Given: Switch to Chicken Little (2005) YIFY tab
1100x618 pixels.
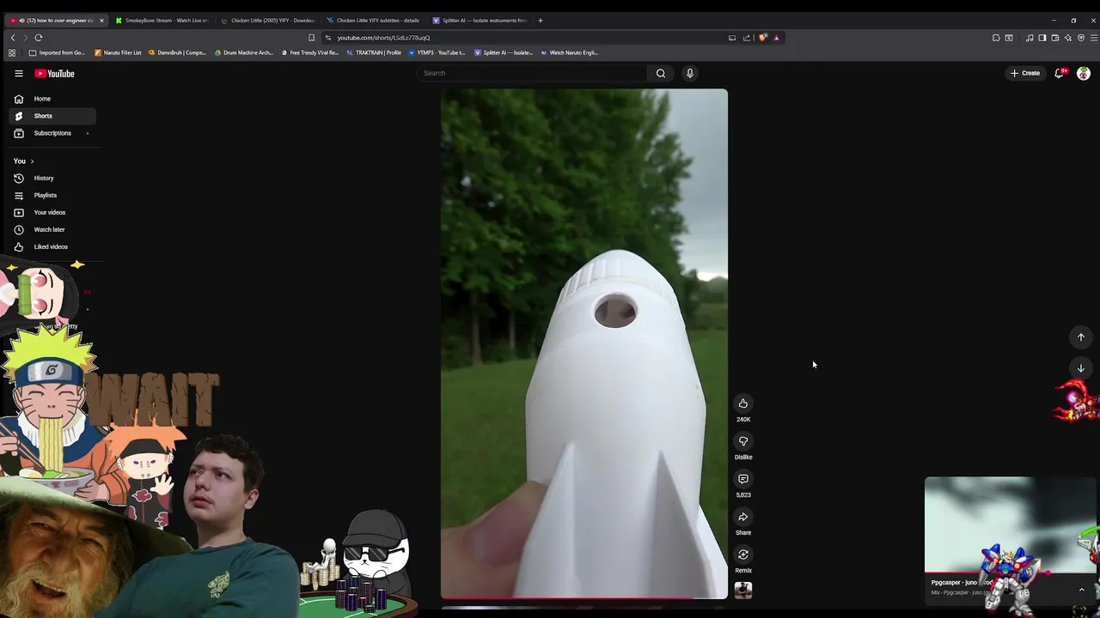Looking at the screenshot, I should 267,20.
